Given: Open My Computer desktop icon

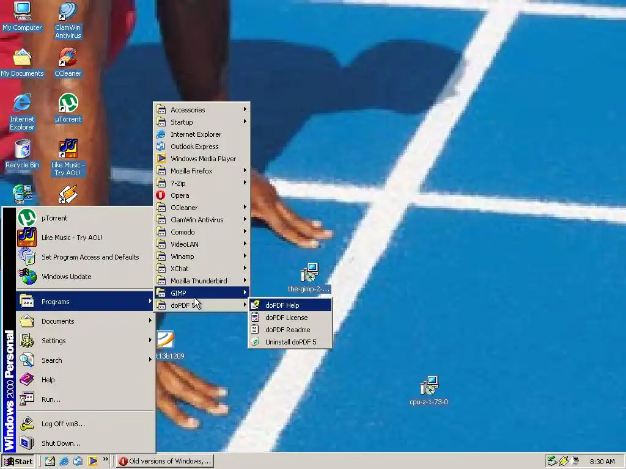Looking at the screenshot, I should tap(22, 16).
